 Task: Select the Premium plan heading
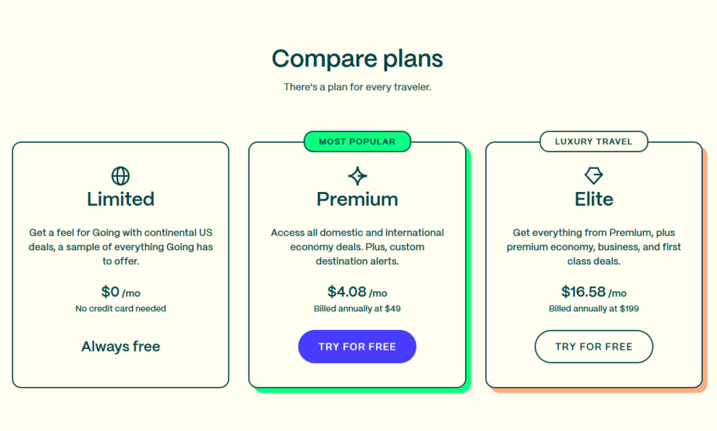pyautogui.click(x=357, y=199)
